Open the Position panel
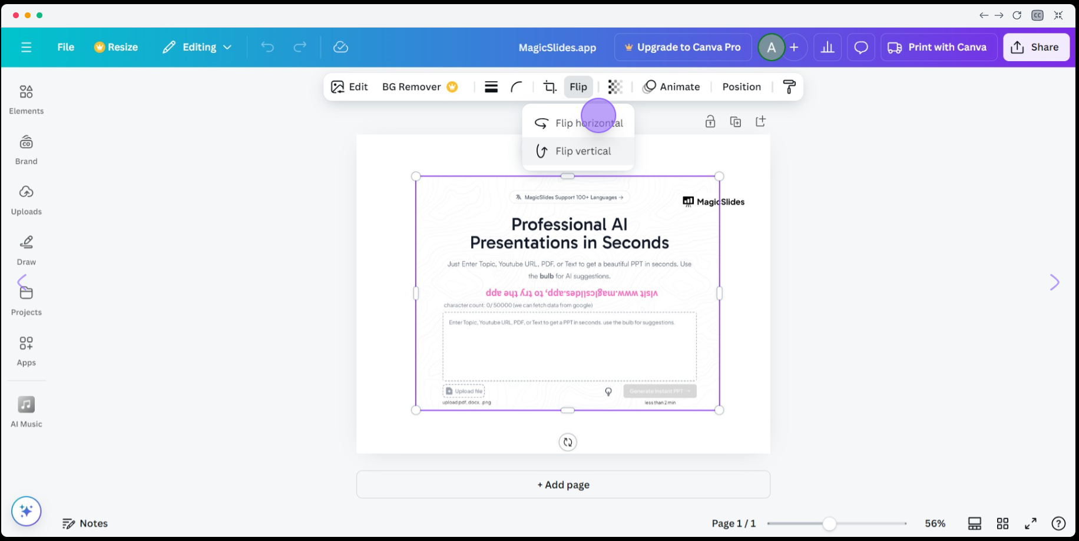Screen dimensions: 1079x541 742,87
